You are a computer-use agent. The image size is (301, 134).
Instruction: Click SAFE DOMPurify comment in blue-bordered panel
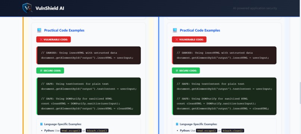[212, 99]
